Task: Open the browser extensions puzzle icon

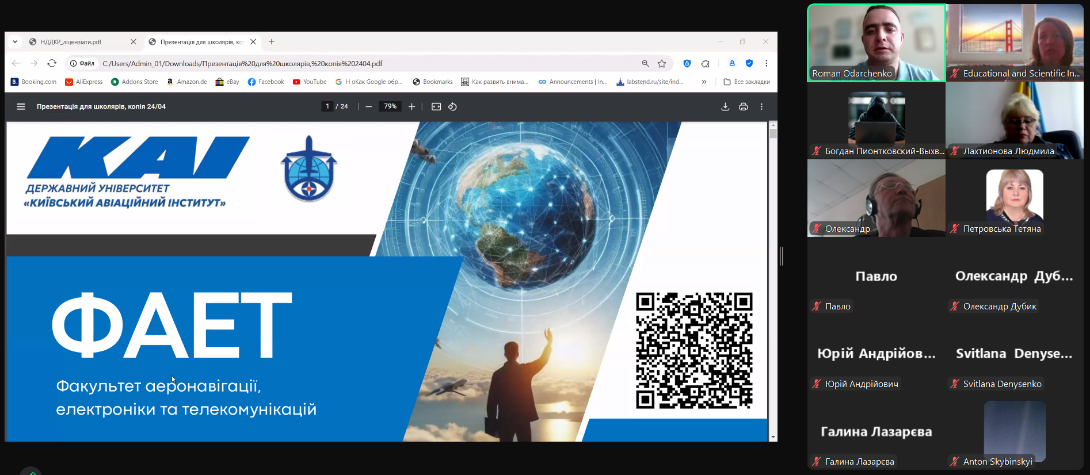Action: (706, 63)
